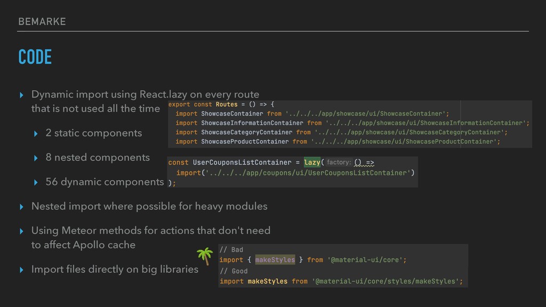This screenshot has width=546, height=307.
Task: Click the palm tree emoji
Action: [205, 256]
